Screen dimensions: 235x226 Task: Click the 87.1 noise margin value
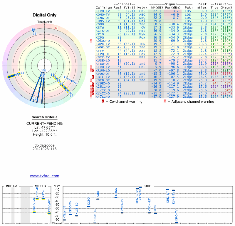point(157,11)
